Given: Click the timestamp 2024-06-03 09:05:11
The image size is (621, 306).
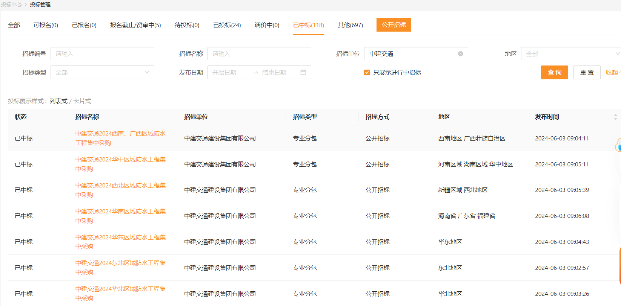Looking at the screenshot, I should click(x=562, y=164).
